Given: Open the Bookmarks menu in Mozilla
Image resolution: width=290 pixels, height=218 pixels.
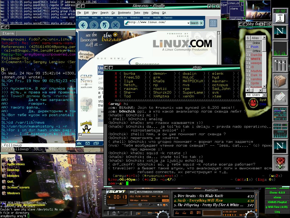Looking at the screenshot, I should pyautogui.click(x=124, y=13).
